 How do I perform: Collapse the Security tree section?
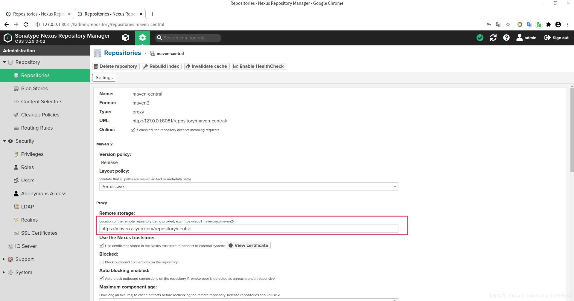(4, 141)
